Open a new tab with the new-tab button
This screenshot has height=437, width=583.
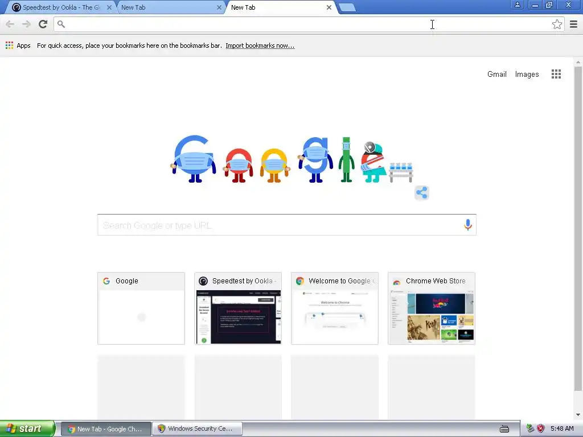[347, 7]
